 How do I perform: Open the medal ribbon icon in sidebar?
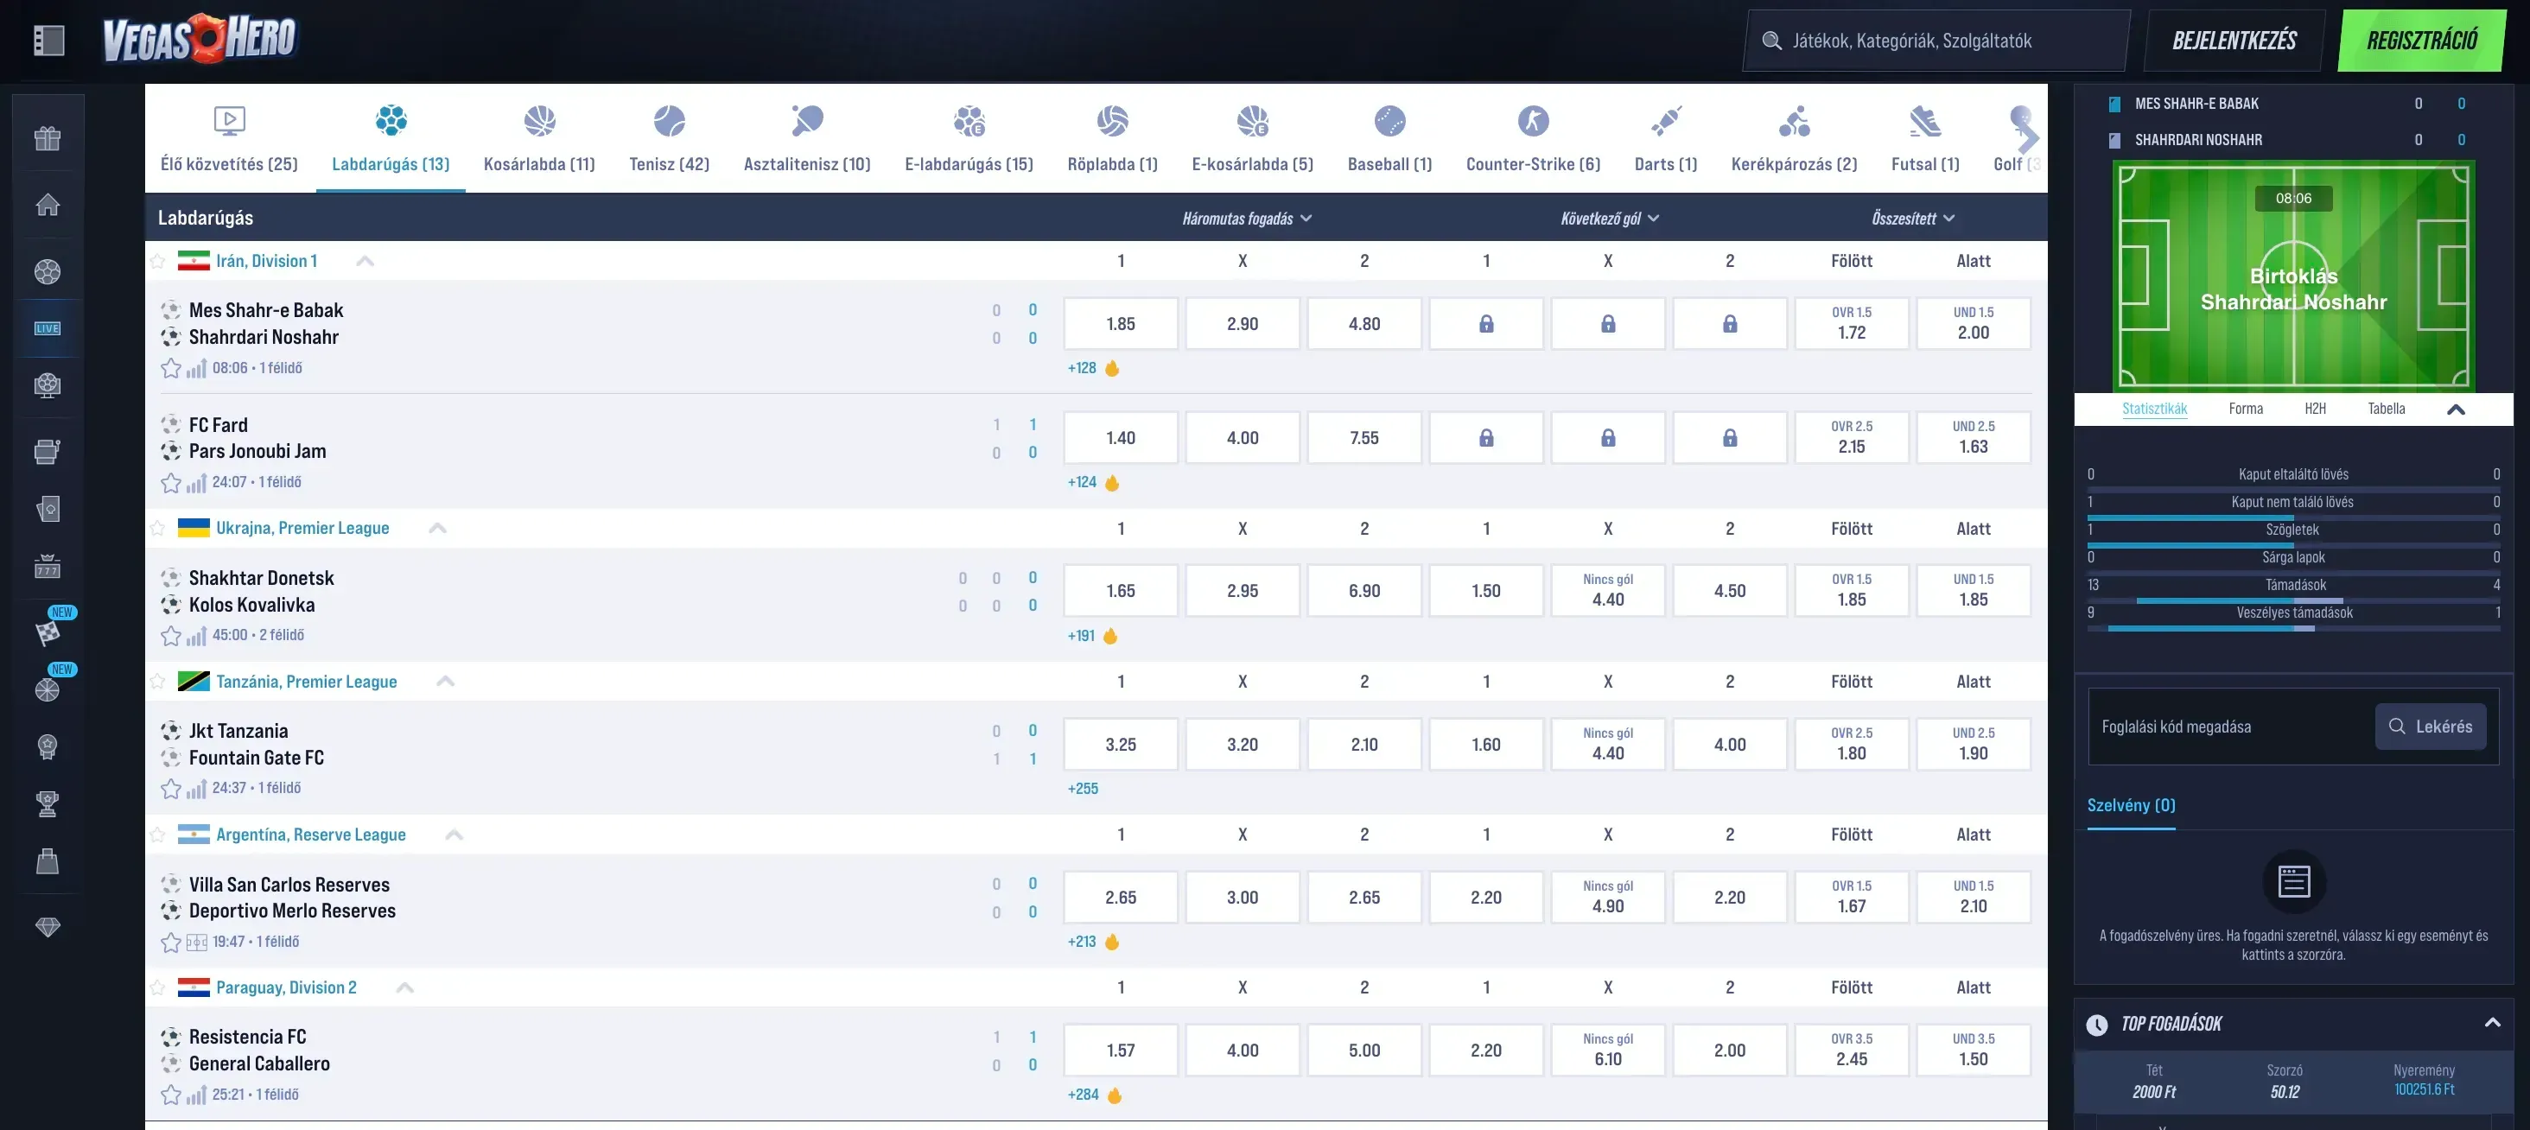48,746
